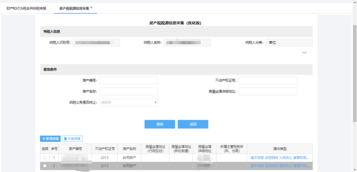The width and height of the screenshot is (357, 172).
Task: Click the 2213 cell in row 2
Action: click(x=105, y=166)
